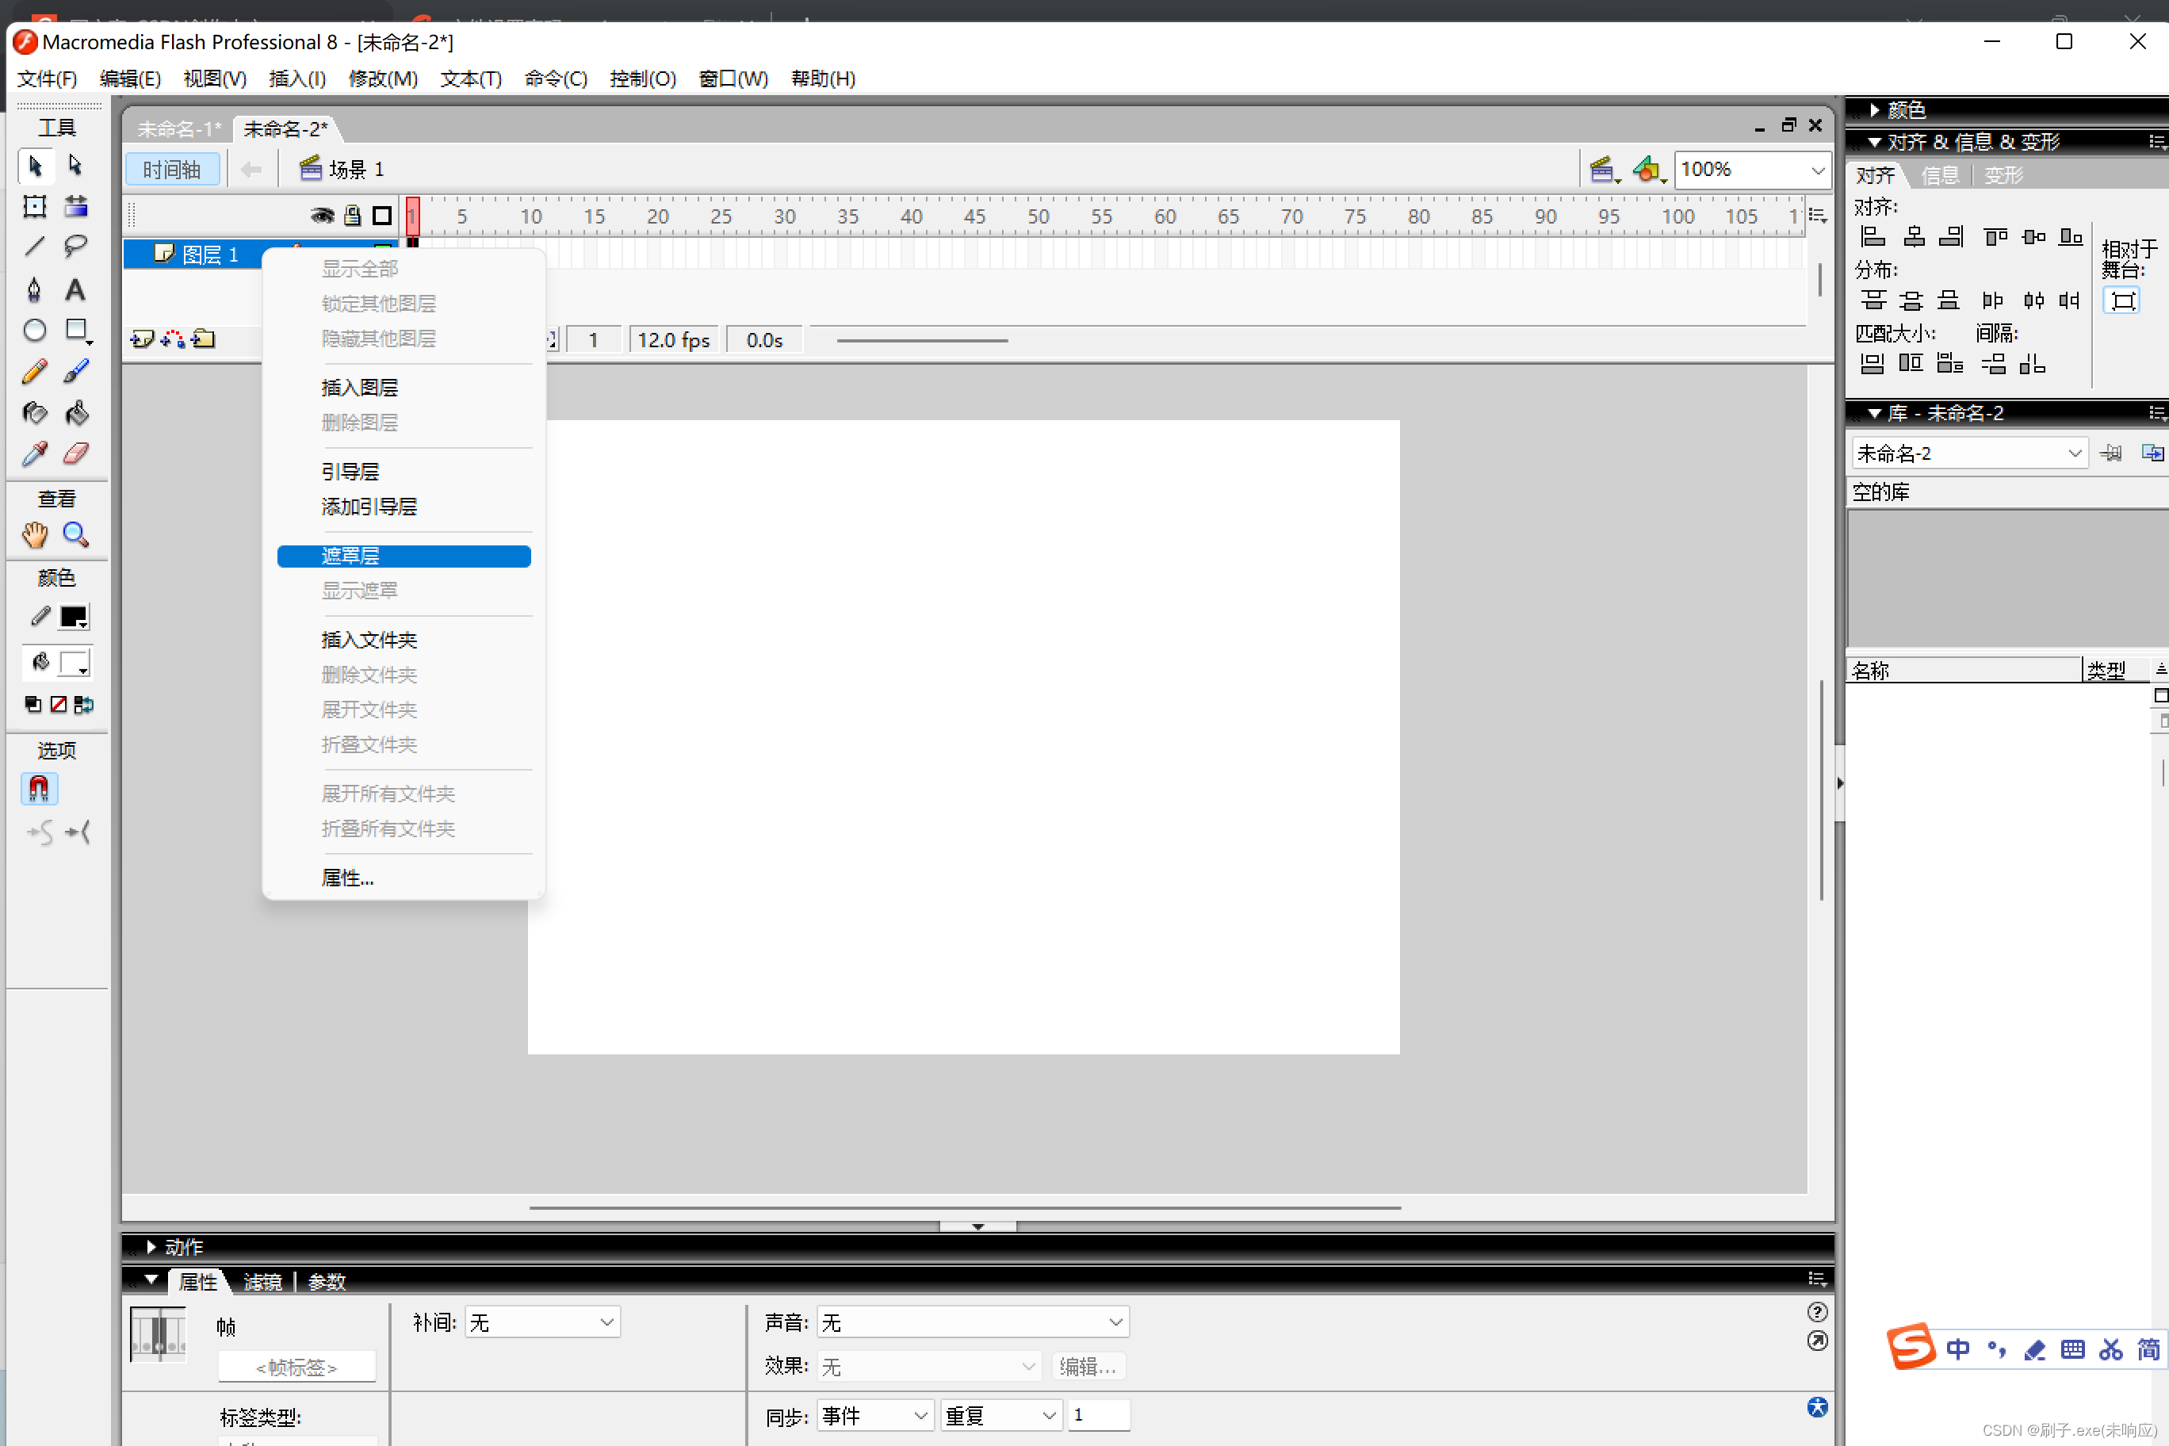Click the Insert Layer icon below timeline
Viewport: 2169px width, 1446px height.
[x=142, y=339]
